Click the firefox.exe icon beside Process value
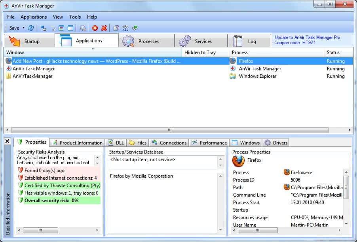This screenshot has width=357, height=242. click(287, 172)
